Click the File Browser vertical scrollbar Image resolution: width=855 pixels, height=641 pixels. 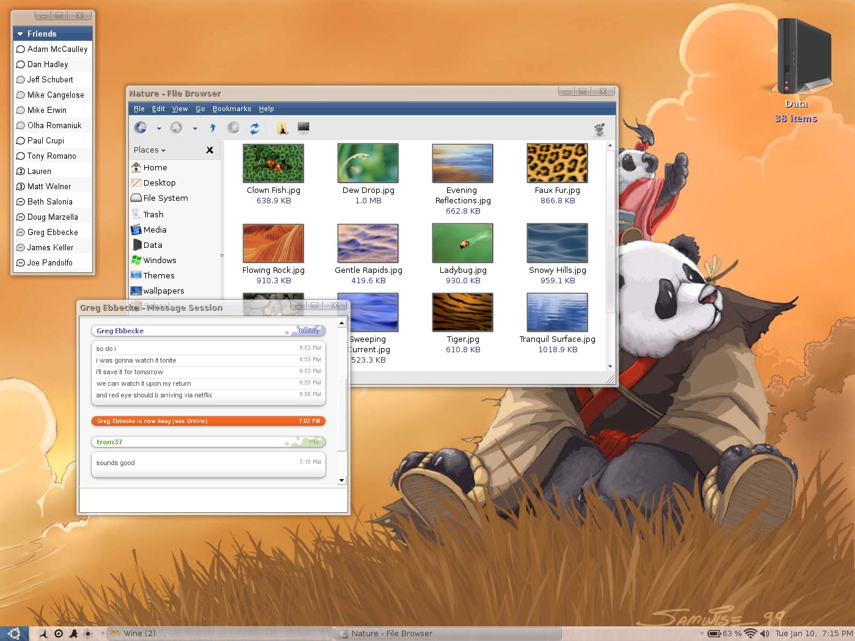point(610,232)
